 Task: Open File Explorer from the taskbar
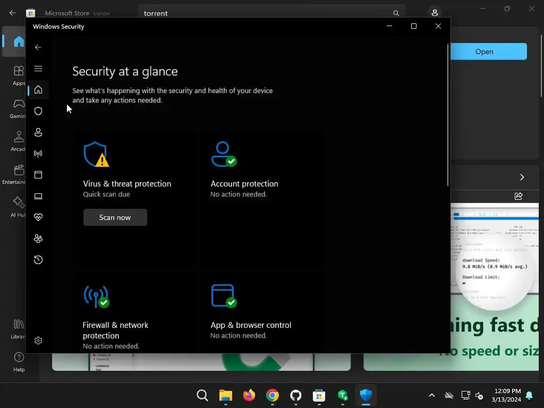[225, 395]
